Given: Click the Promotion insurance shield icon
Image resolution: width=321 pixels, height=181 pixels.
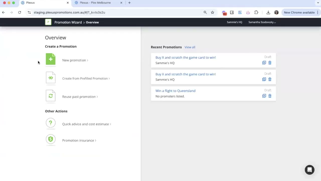Looking at the screenshot, I should pyautogui.click(x=50, y=139).
